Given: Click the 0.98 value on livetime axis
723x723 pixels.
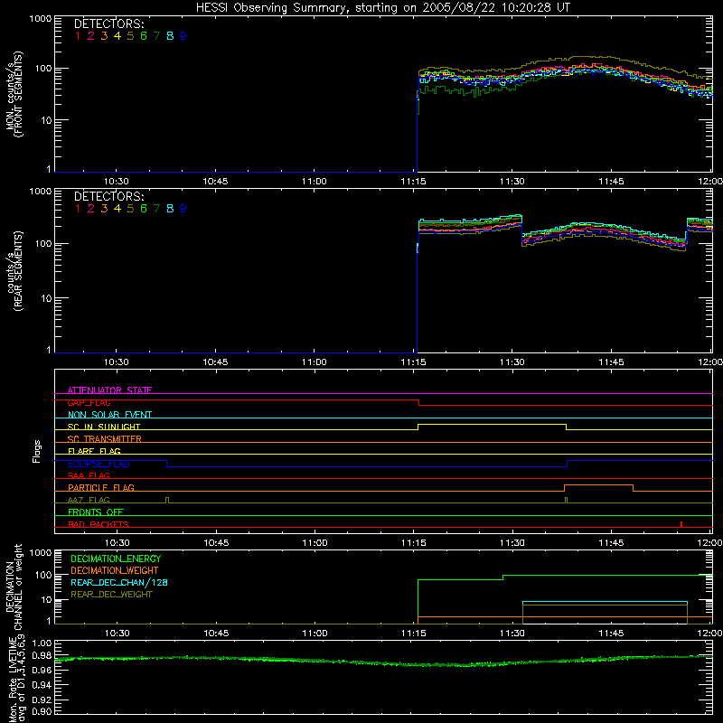Looking at the screenshot, I should 42,655.
